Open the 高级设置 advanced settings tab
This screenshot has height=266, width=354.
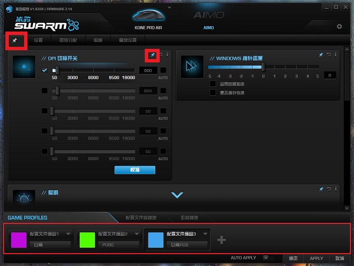click(x=127, y=40)
